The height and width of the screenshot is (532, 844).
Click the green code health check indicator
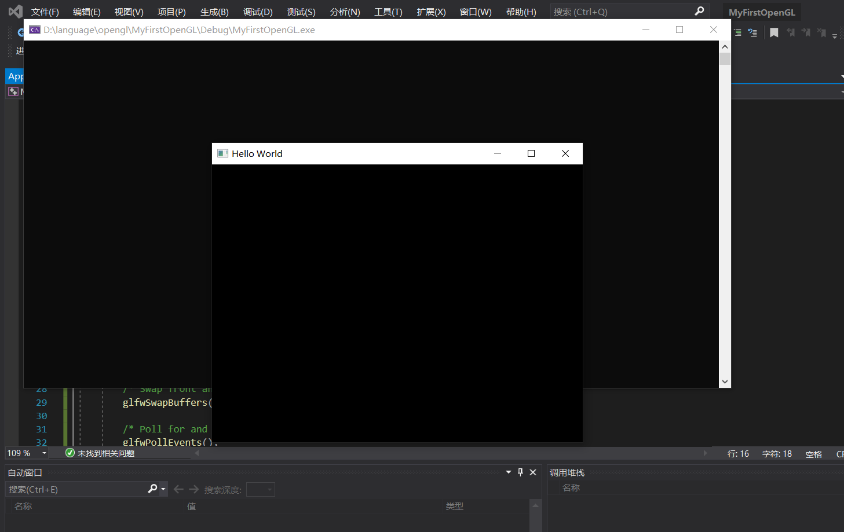[x=70, y=453]
